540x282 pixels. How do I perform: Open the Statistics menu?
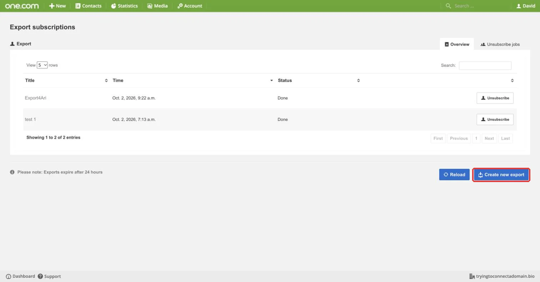(124, 6)
